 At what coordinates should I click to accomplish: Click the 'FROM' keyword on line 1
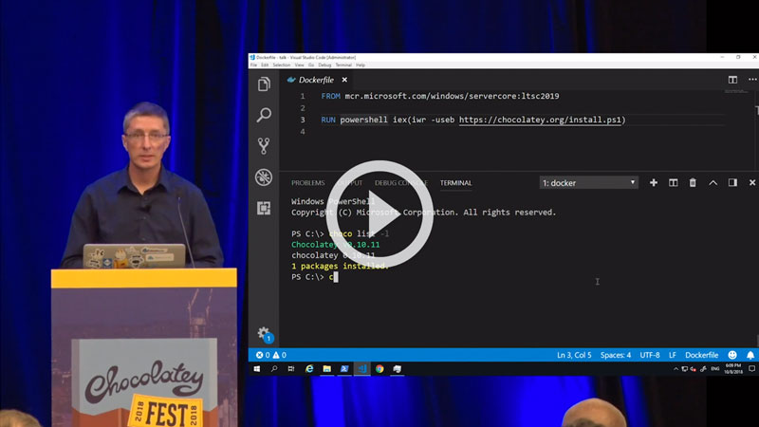tap(330, 96)
